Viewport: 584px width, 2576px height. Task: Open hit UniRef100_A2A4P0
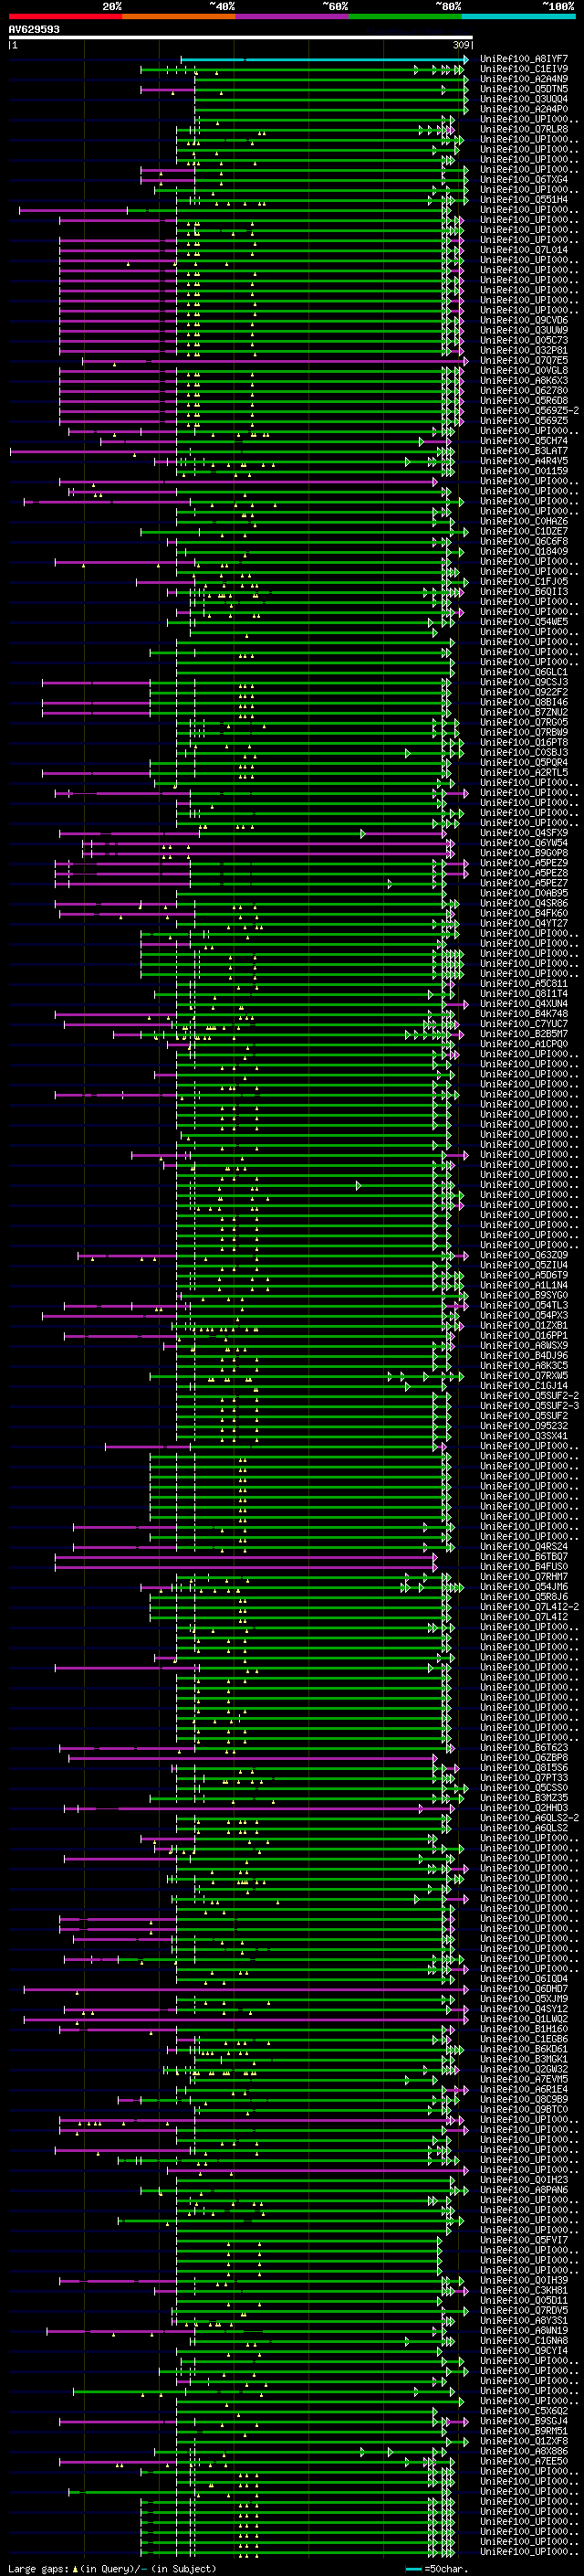(x=524, y=109)
